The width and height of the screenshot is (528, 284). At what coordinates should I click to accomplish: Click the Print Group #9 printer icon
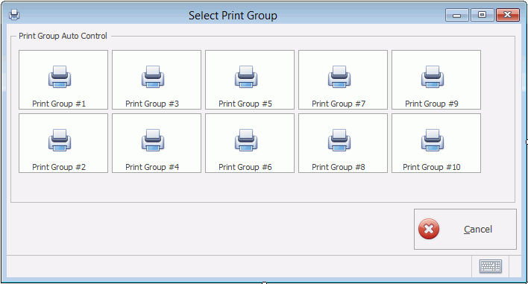coord(433,77)
